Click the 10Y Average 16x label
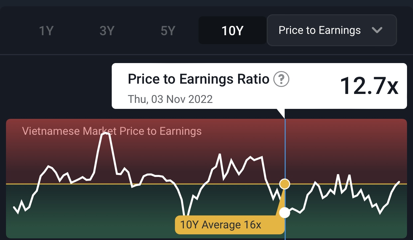 [x=220, y=225]
